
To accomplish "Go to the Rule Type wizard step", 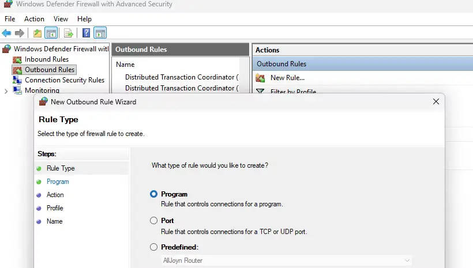I will (61, 168).
